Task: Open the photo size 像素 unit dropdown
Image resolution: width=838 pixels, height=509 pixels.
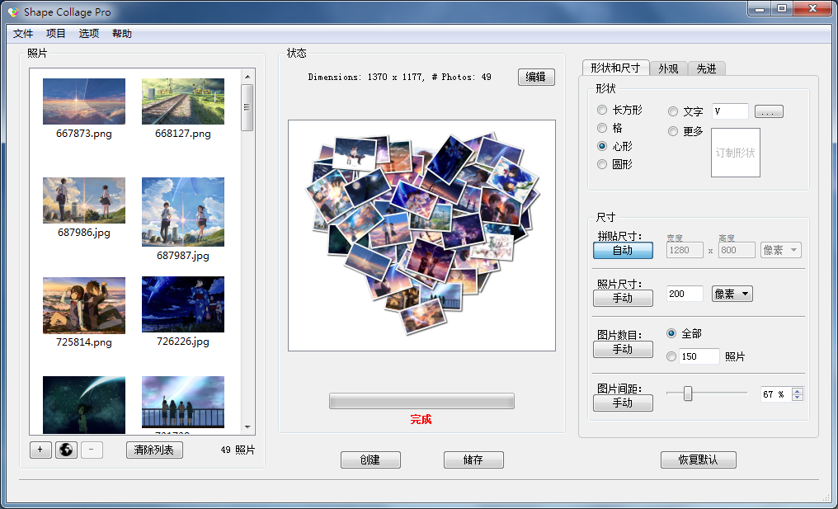Action: click(732, 294)
